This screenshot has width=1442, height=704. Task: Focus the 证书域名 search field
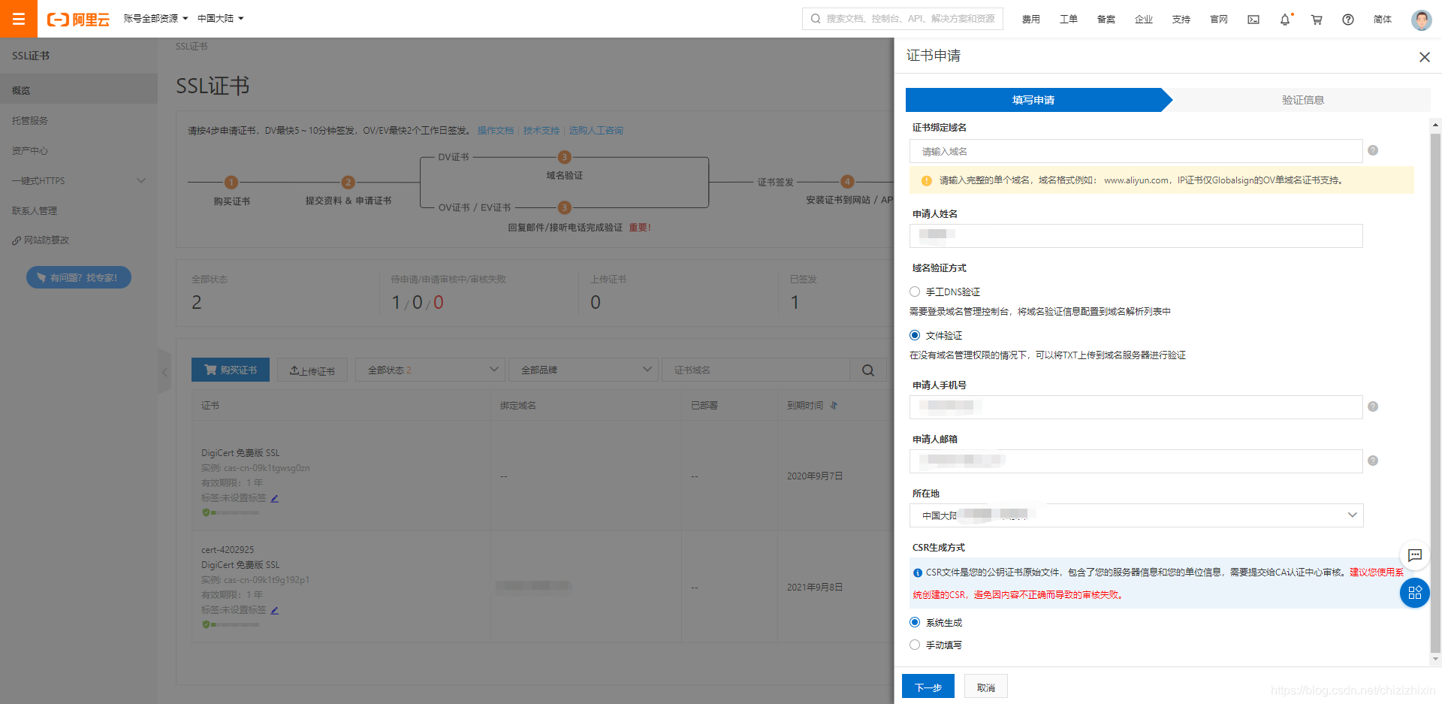[756, 370]
